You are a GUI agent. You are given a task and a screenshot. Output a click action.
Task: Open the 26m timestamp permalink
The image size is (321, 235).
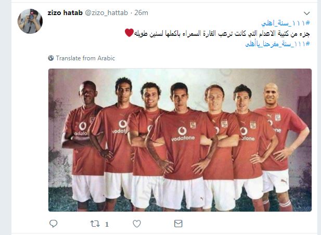coord(142,12)
